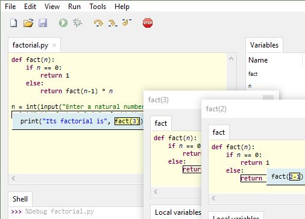Screen dimensions: 305x219
Task: Select the fact tab in fact(3) window
Action: click(161, 123)
